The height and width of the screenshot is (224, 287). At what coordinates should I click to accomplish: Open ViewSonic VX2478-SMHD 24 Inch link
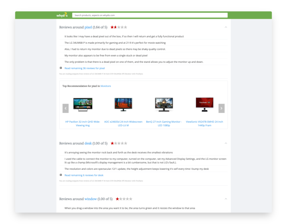(x=204, y=123)
